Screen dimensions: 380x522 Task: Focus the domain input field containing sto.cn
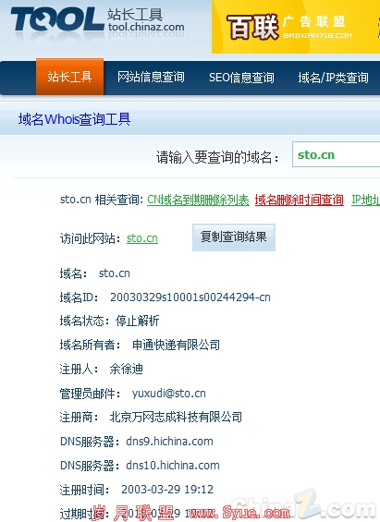[336, 154]
